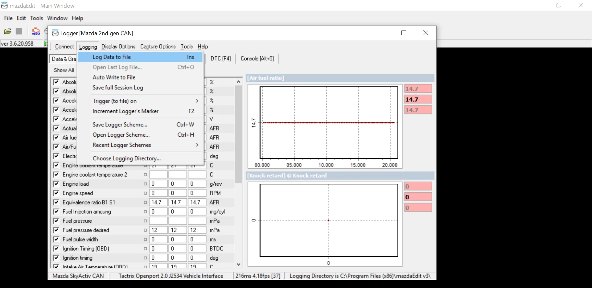Toggle the Fuel Injection amoung checkbox
This screenshot has width=592, height=288.
click(x=56, y=212)
